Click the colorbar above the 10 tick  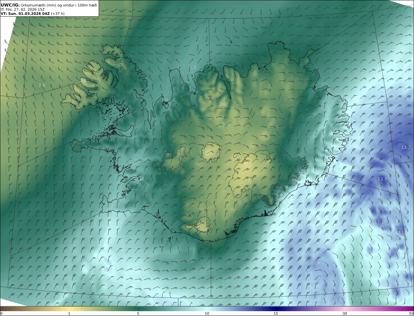[207, 309]
